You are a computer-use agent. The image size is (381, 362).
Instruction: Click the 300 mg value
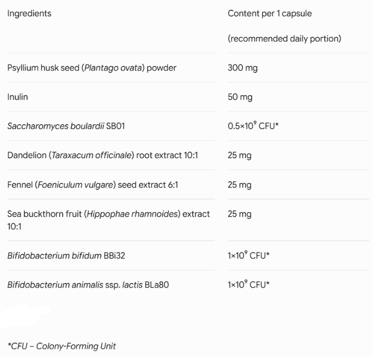[242, 68]
